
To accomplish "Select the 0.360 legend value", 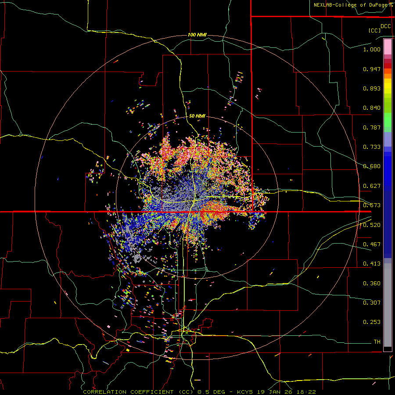I will tap(372, 284).
